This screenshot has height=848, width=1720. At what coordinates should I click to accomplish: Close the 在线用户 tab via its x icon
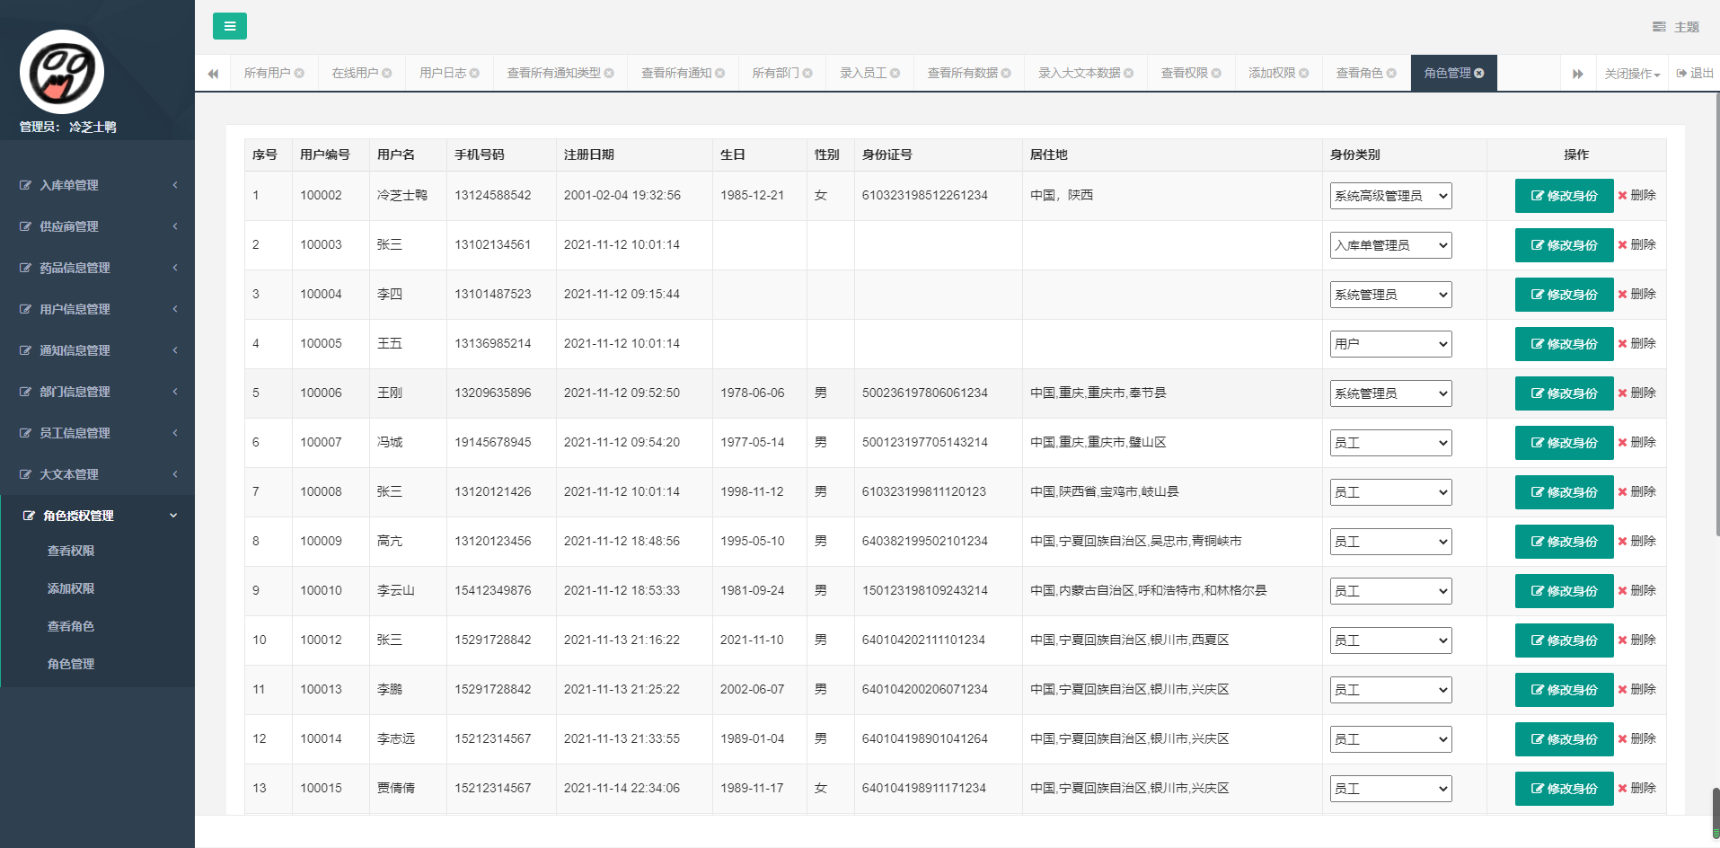coord(387,73)
